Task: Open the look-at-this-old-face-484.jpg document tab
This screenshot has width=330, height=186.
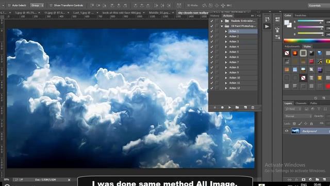Action: (x=122, y=12)
